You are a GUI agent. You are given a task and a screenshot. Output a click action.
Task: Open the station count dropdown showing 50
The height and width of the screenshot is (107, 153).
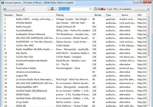[14, 9]
